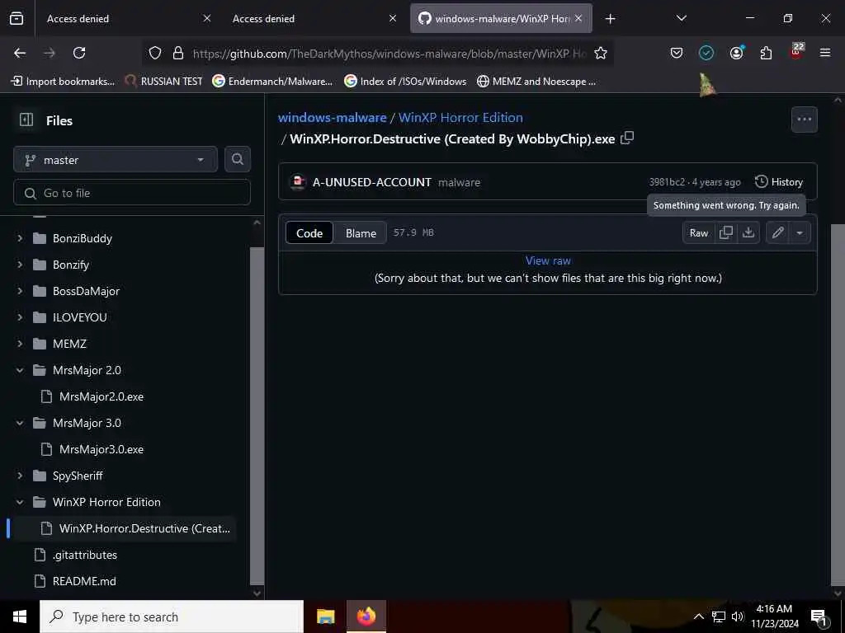Reload the current GitHub page
845x633 pixels.
point(79,53)
